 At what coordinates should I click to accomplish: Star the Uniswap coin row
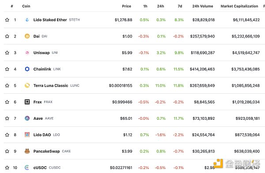(7, 53)
